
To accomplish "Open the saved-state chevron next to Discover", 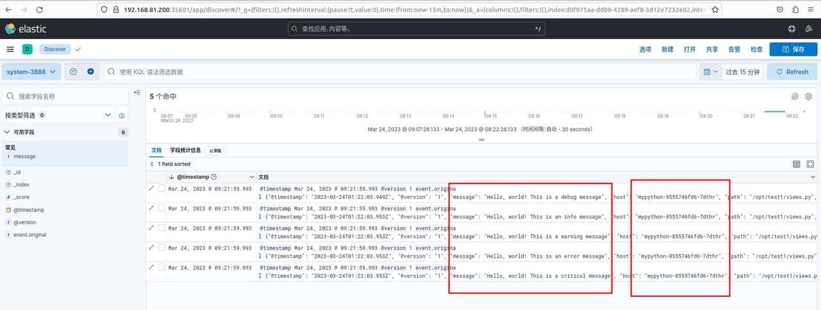I will 78,49.
